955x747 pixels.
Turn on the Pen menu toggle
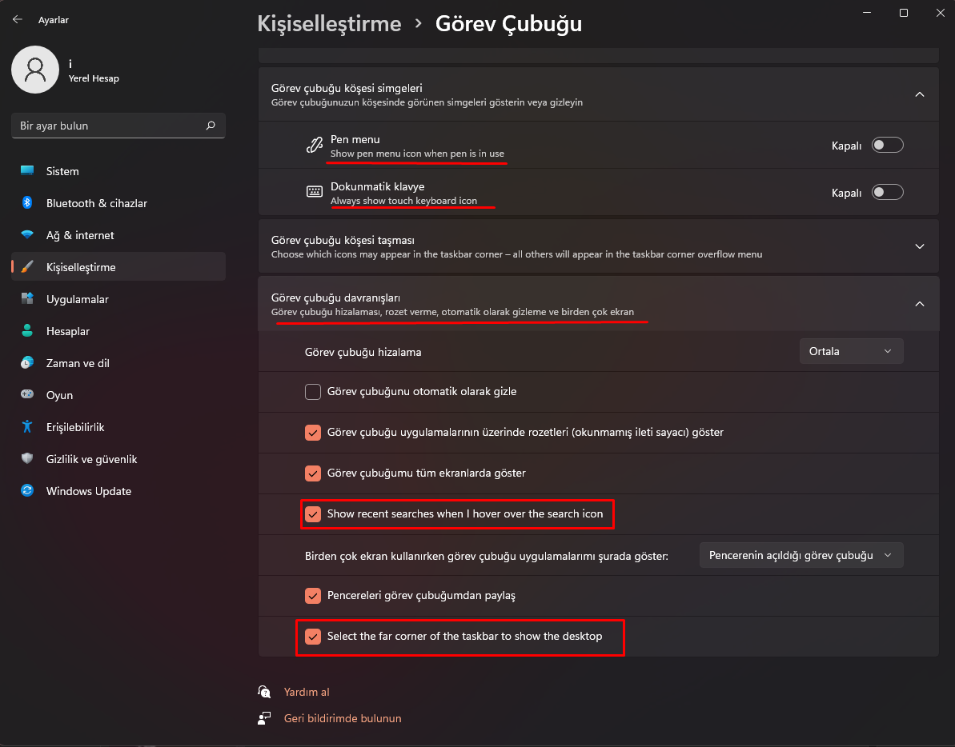click(x=887, y=145)
